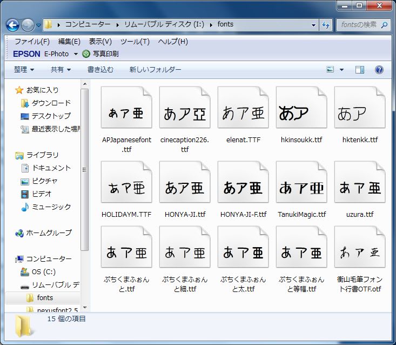Open the help question mark icon
The height and width of the screenshot is (345, 396).
379,70
